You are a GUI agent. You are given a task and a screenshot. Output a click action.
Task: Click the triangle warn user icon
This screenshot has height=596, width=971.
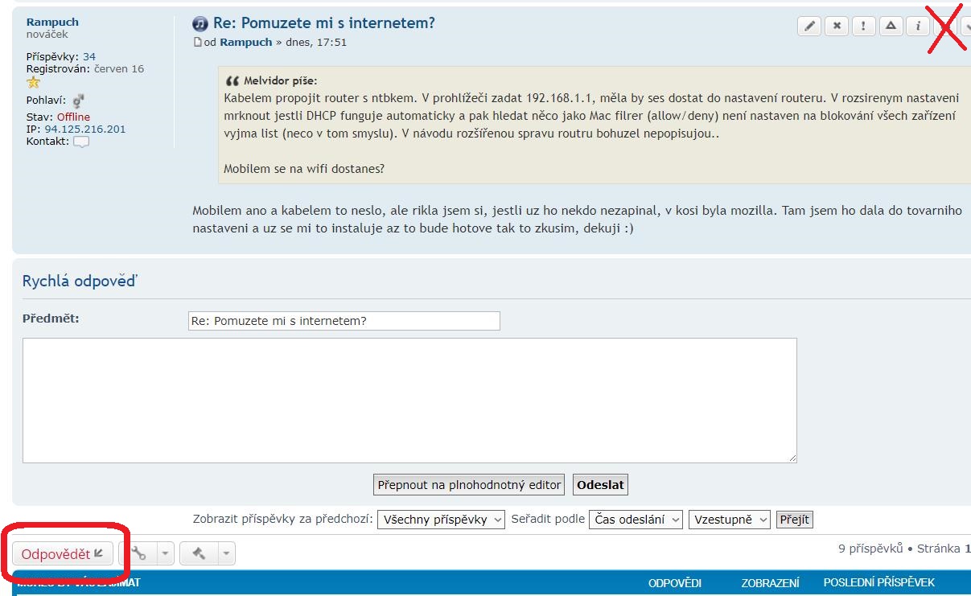(x=891, y=26)
